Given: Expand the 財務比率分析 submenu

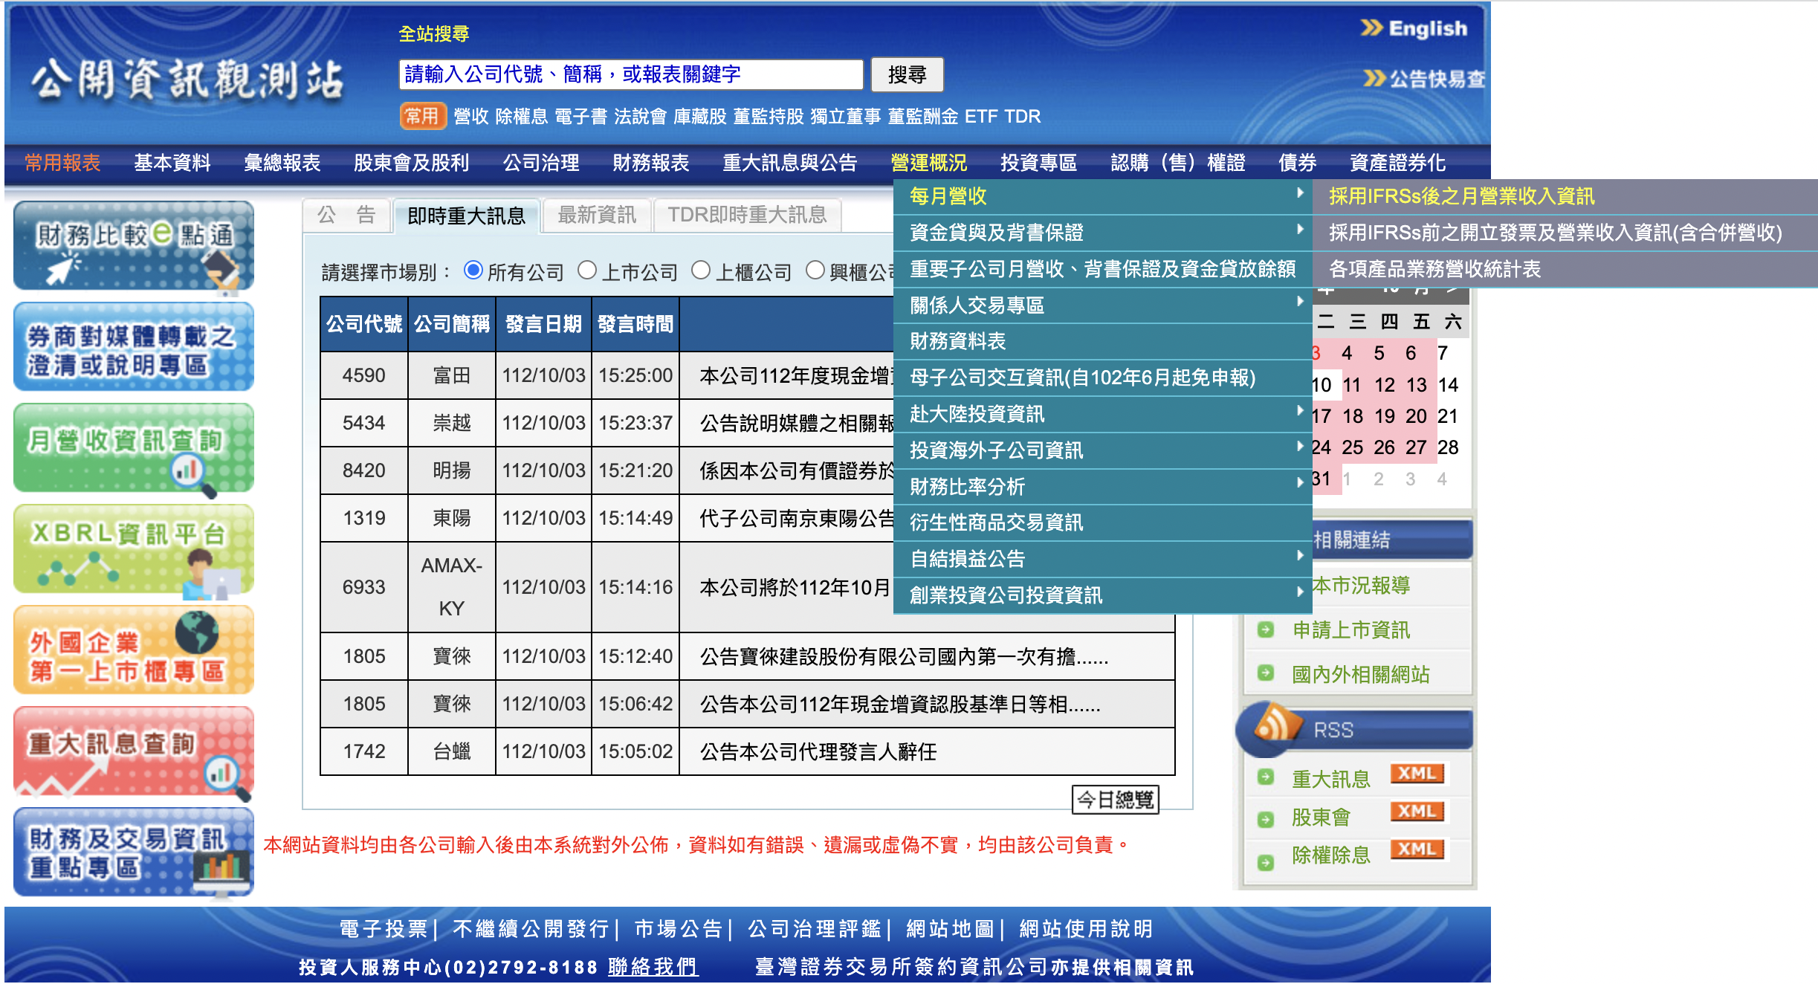Looking at the screenshot, I should tap(1103, 487).
